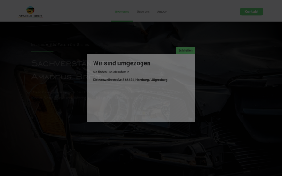Click the Kleinottweilerstraße 8 address text
The height and width of the screenshot is (176, 282).
pyautogui.click(x=130, y=80)
